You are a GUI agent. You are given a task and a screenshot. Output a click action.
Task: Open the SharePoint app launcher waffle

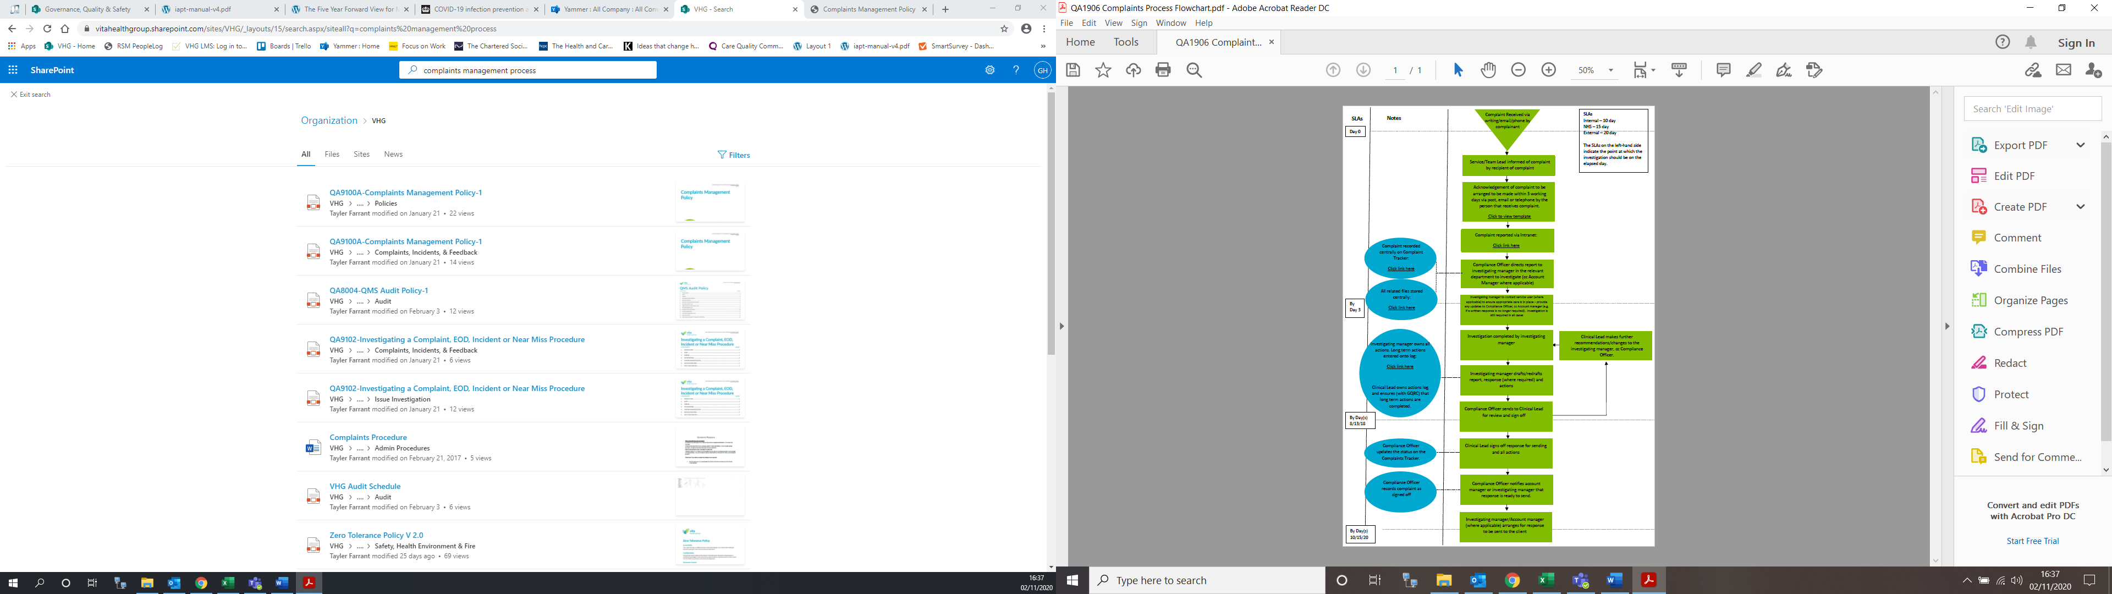point(12,70)
